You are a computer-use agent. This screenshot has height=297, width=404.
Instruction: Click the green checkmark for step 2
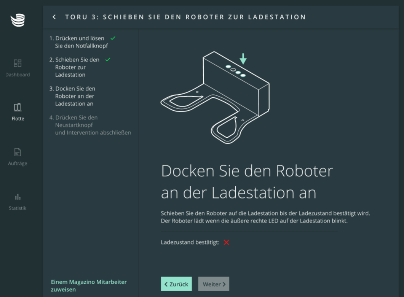pos(108,60)
